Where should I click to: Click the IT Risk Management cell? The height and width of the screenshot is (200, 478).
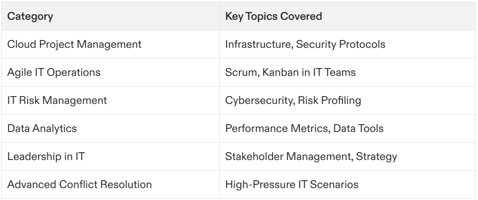(111, 100)
